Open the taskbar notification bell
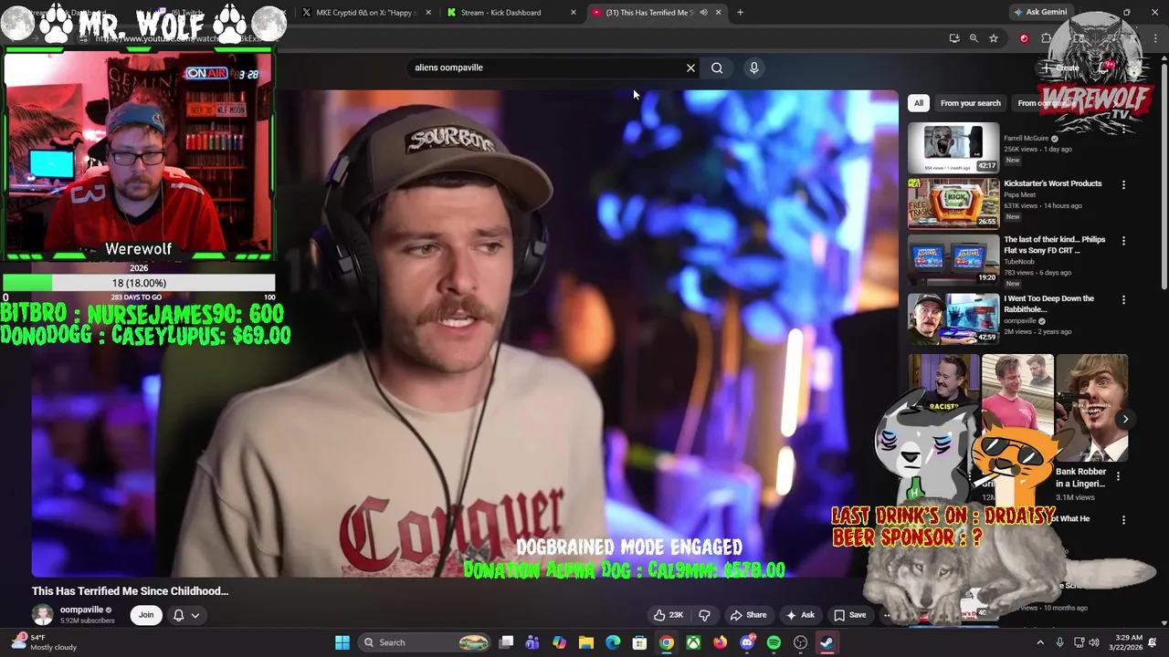1169x657 pixels. (1153, 642)
